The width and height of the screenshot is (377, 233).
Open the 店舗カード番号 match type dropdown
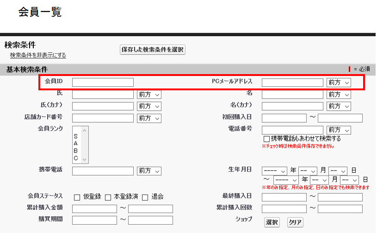[x=149, y=118]
